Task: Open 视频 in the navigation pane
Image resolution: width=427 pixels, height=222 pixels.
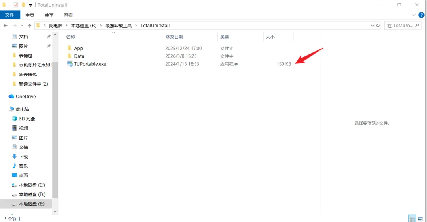Action: tap(23, 128)
